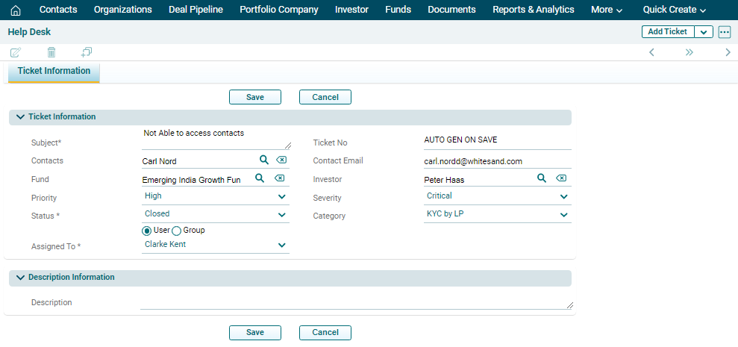Click the top Save button
This screenshot has height=347, width=738.
[255, 97]
